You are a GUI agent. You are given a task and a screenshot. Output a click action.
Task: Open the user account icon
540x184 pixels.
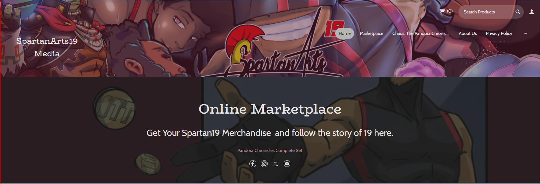click(531, 12)
